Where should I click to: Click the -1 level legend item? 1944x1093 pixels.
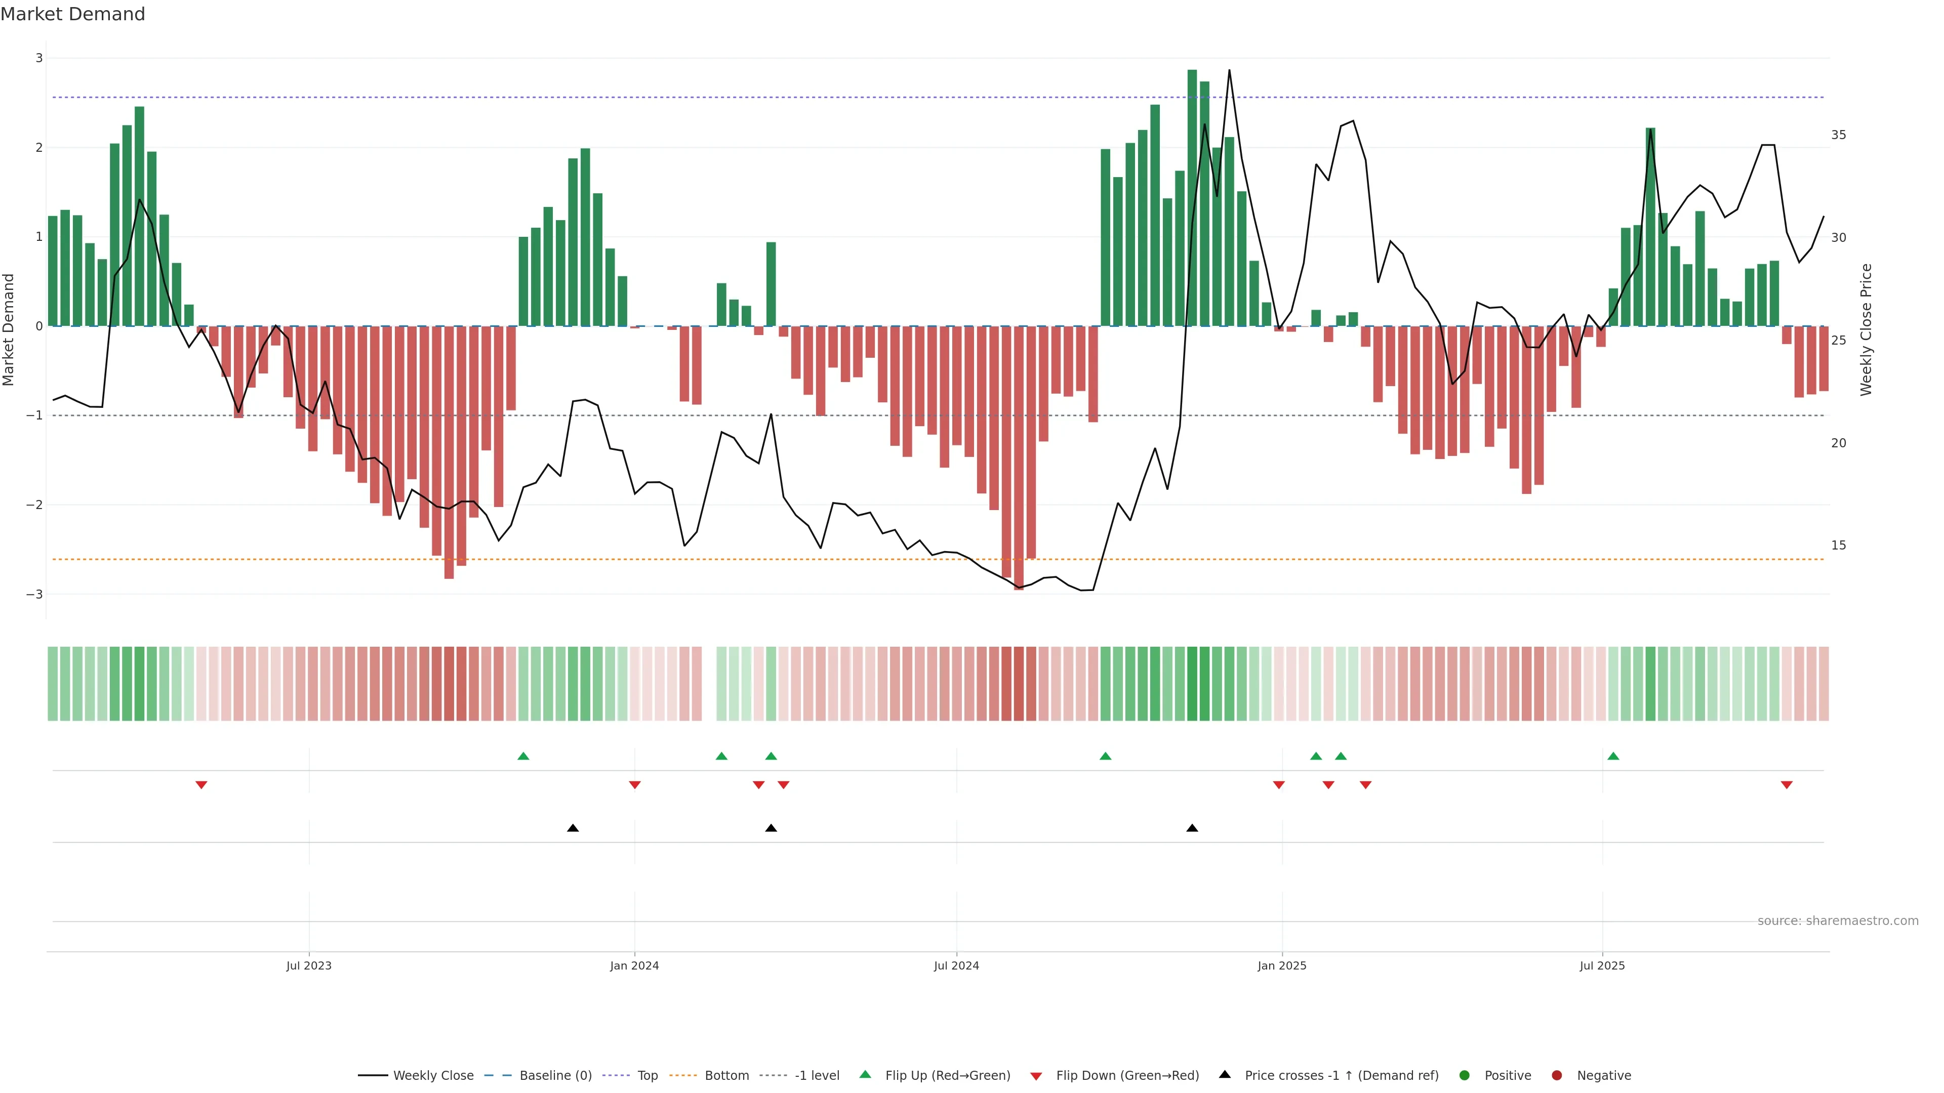[x=817, y=1076]
